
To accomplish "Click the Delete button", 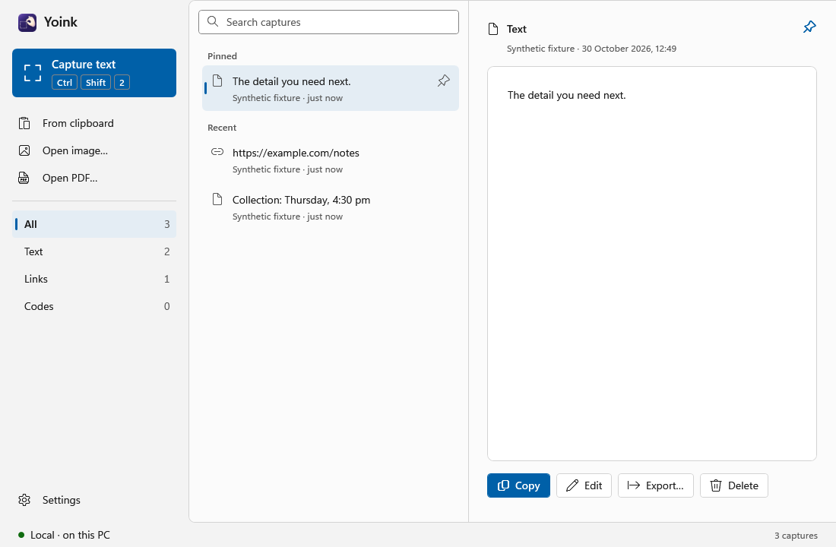I will coord(734,485).
